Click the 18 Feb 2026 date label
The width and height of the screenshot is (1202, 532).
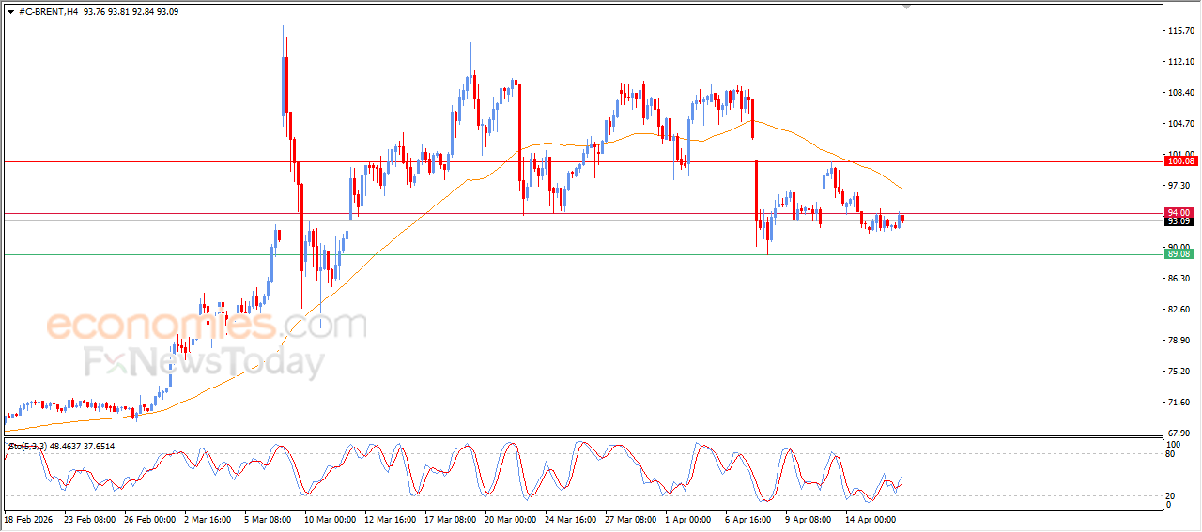pyautogui.click(x=29, y=519)
